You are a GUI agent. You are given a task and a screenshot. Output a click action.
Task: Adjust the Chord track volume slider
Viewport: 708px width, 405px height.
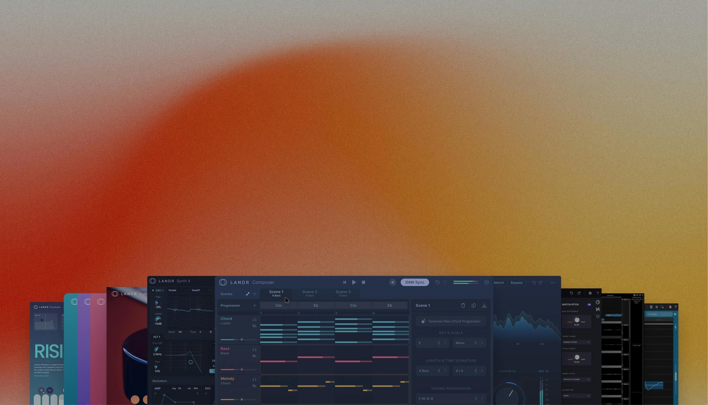coord(242,339)
